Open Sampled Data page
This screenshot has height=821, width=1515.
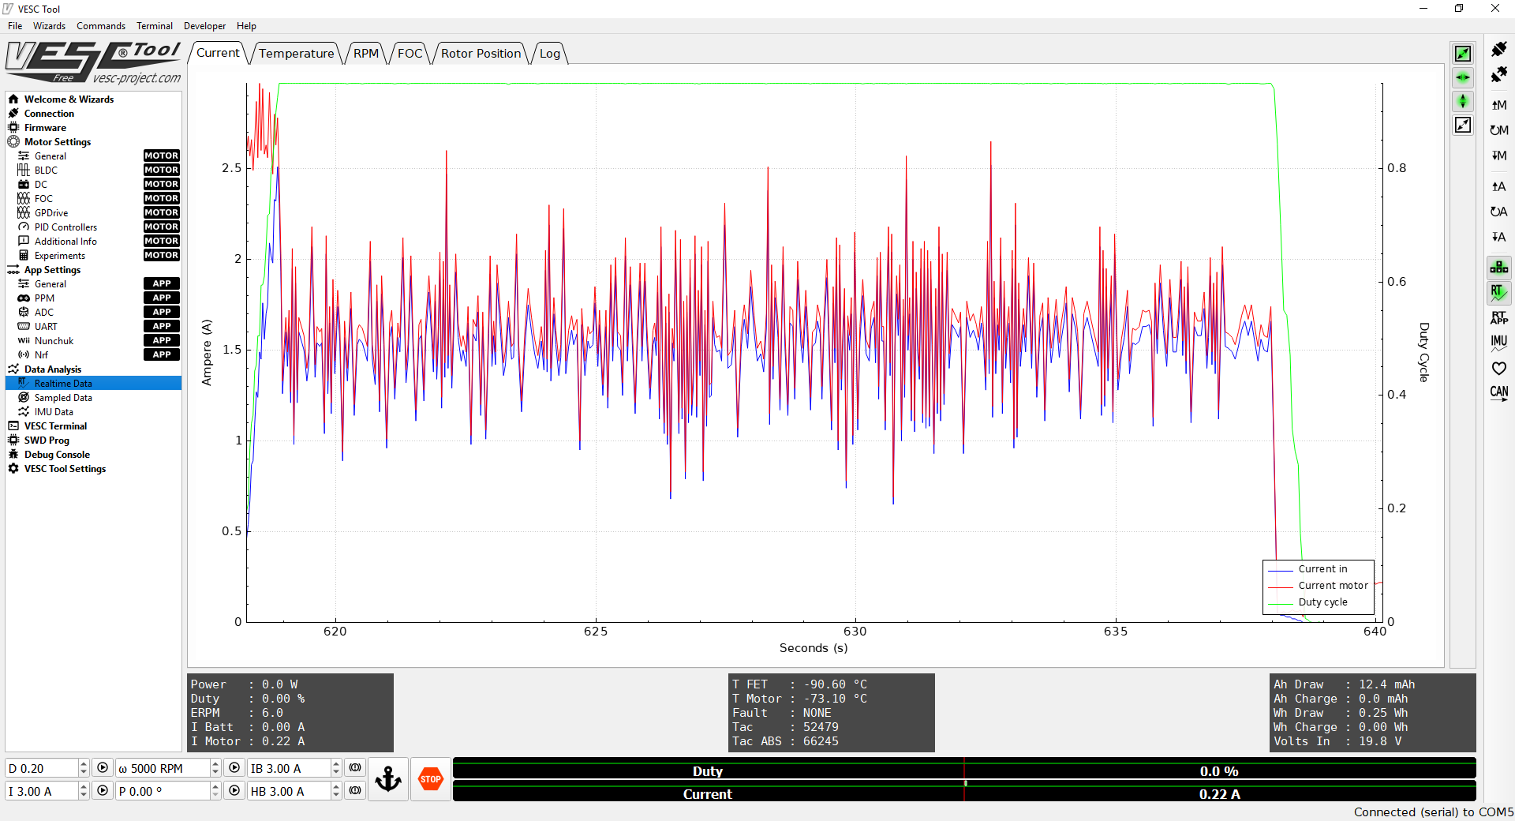tap(63, 398)
